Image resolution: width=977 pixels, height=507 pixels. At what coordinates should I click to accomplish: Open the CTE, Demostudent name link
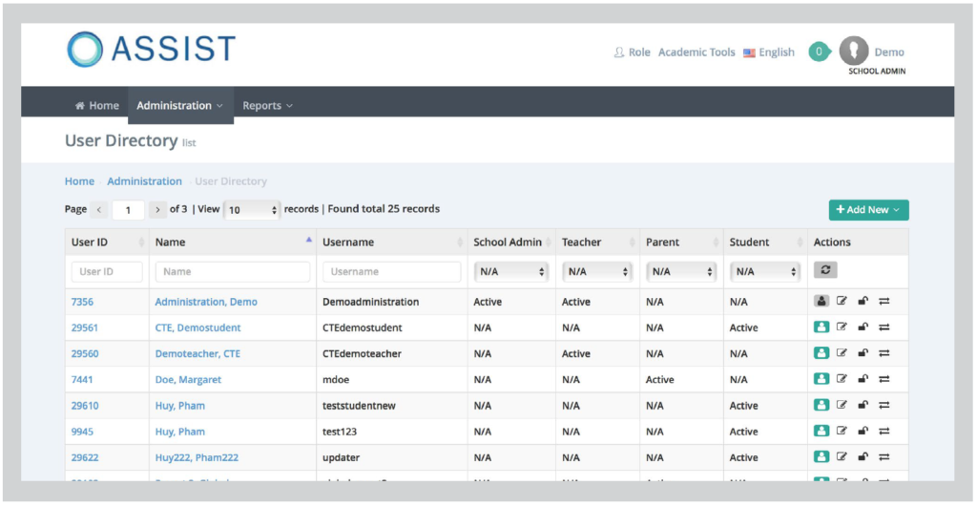click(x=197, y=327)
